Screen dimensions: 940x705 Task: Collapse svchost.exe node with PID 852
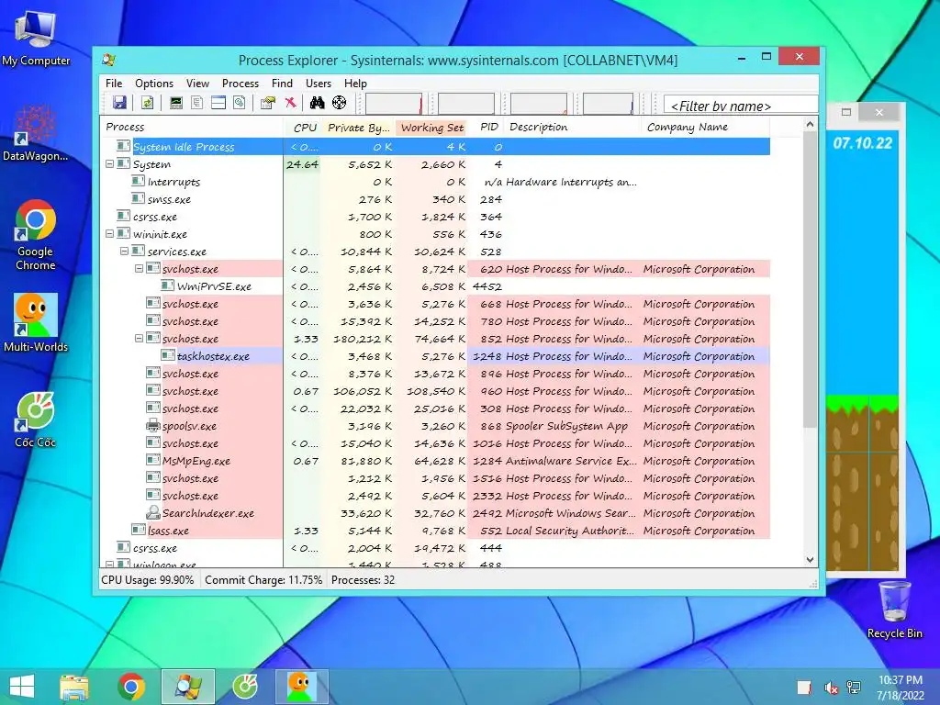pyautogui.click(x=139, y=338)
